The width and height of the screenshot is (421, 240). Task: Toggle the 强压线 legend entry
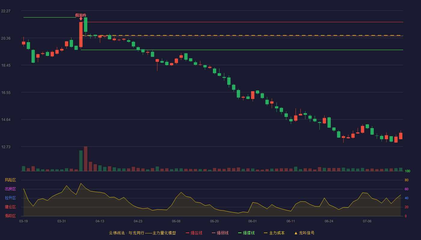pos(194,233)
